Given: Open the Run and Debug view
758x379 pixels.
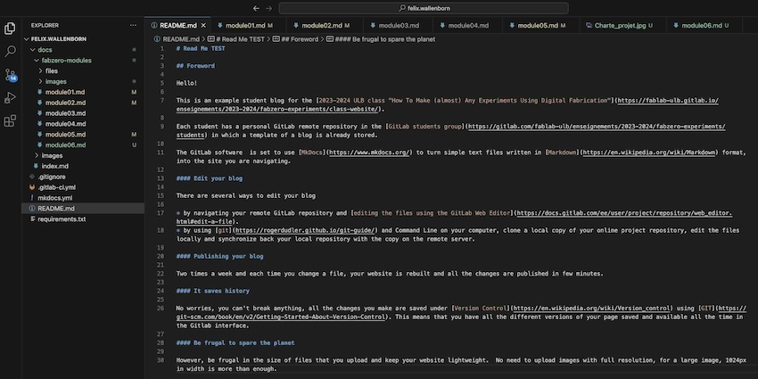Looking at the screenshot, I should point(10,98).
